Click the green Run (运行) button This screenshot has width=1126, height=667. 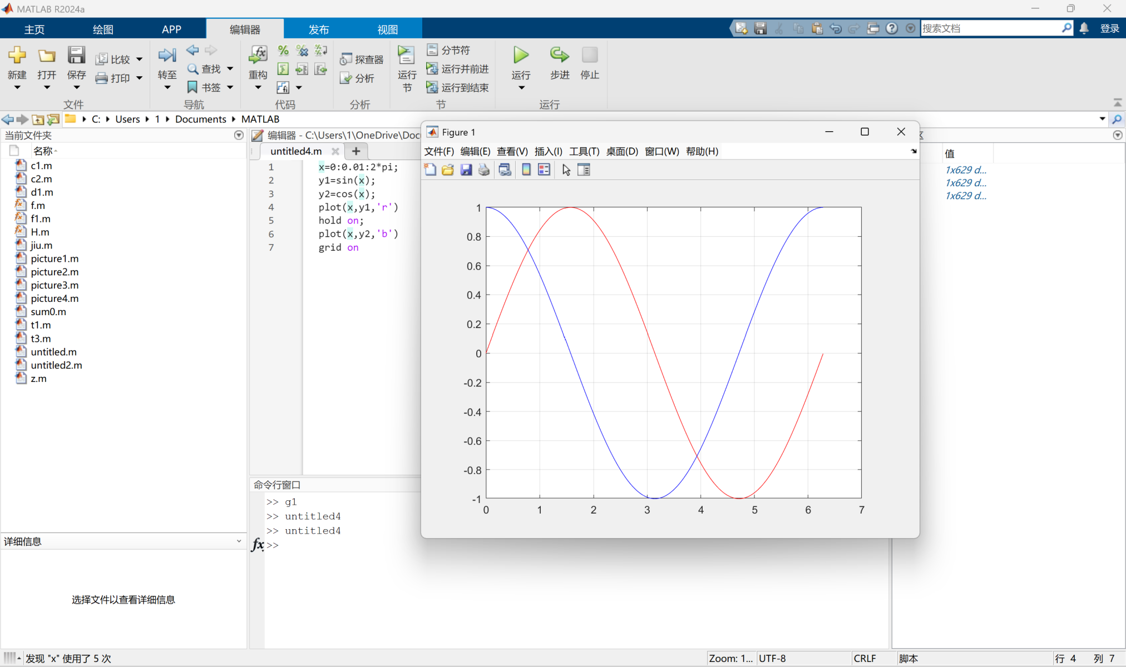coord(521,56)
